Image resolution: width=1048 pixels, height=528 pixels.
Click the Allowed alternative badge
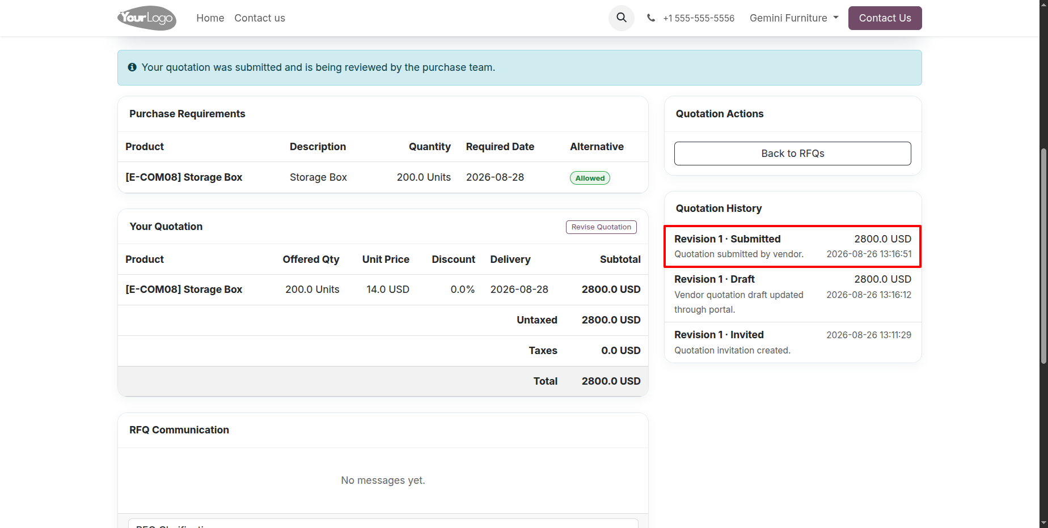tap(590, 178)
